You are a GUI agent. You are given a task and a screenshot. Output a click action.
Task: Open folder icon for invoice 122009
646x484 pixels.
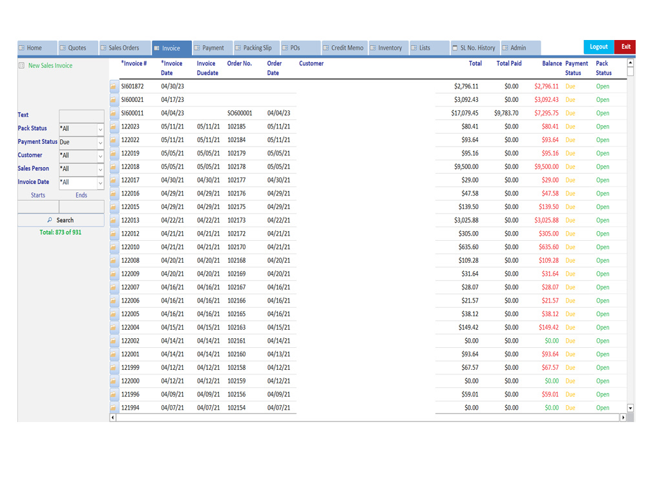[113, 274]
